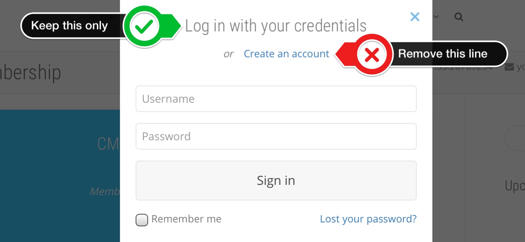Click the Remember me label text
The width and height of the screenshot is (525, 242).
tap(186, 219)
